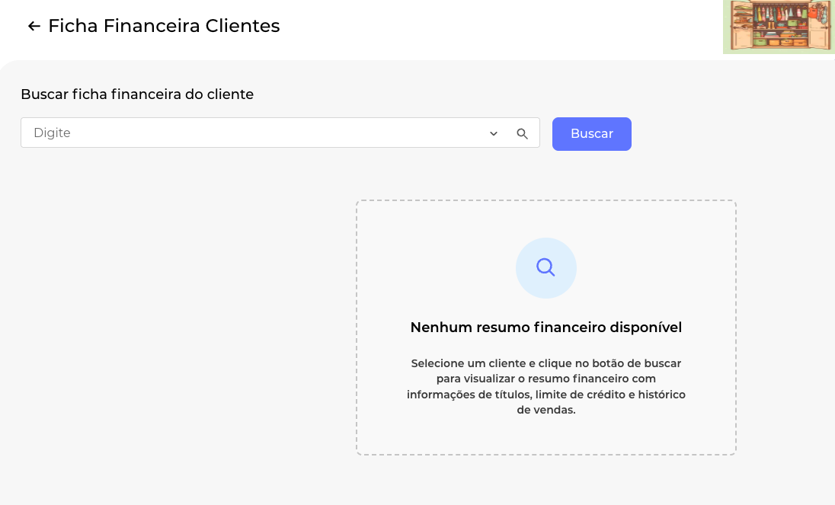This screenshot has width=835, height=505.
Task: Click the "Buscar ficha financeira do cliente" label
Action: (x=137, y=94)
